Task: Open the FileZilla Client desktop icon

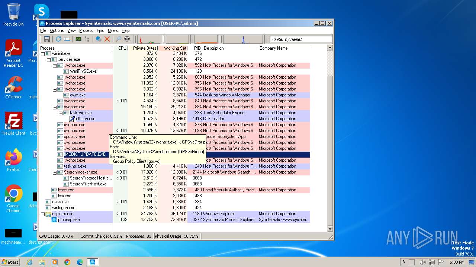Action: (13, 124)
